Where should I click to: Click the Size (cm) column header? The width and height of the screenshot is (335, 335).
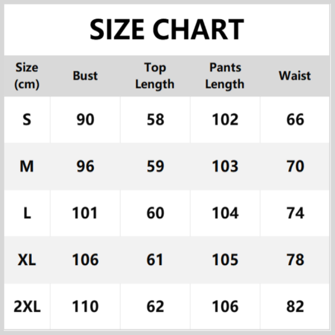[x=27, y=76]
